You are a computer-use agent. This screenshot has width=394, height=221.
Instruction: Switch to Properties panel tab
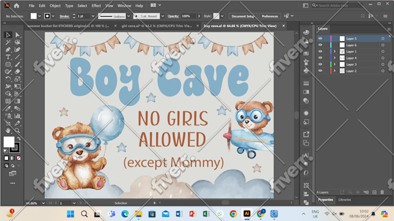326,200
